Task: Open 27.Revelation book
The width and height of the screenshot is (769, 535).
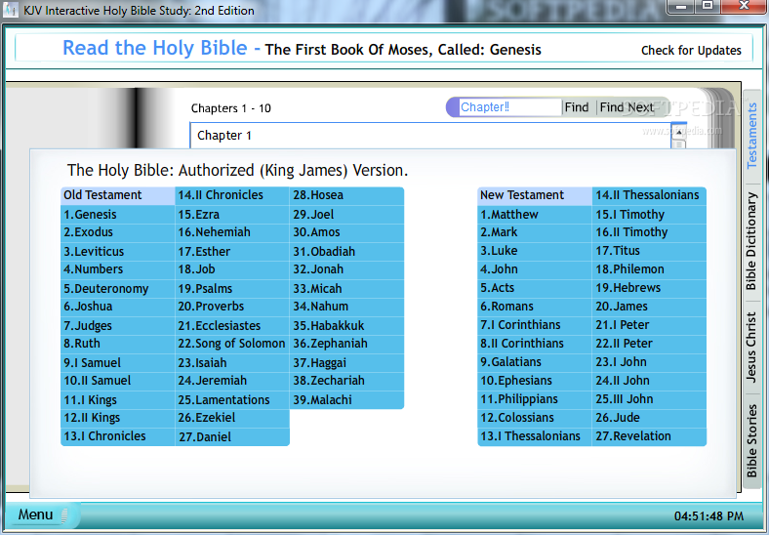Action: point(649,436)
